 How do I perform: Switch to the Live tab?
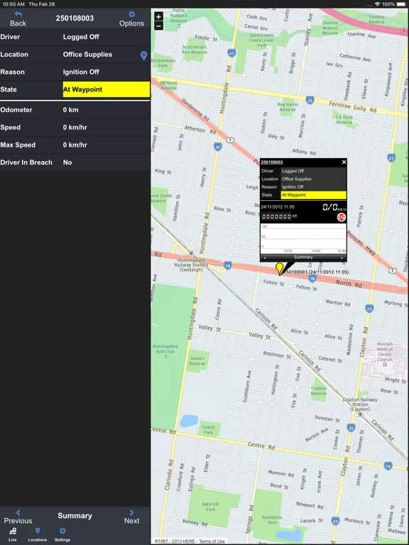click(13, 534)
